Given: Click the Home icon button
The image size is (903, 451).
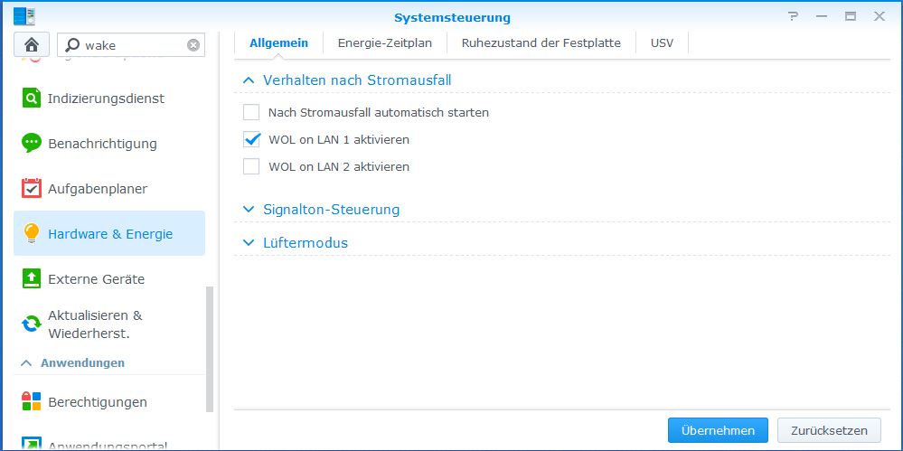Looking at the screenshot, I should pyautogui.click(x=32, y=44).
